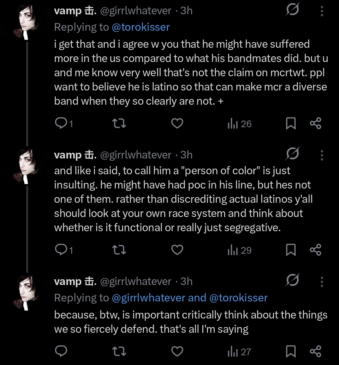Viewport: 339px width, 365px height.
Task: Like the tweet with 29 views
Action: click(x=177, y=250)
